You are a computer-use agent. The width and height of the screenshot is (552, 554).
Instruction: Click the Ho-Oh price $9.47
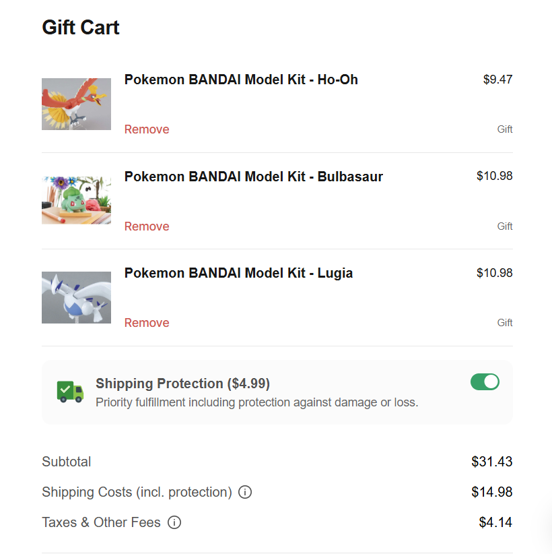point(497,80)
